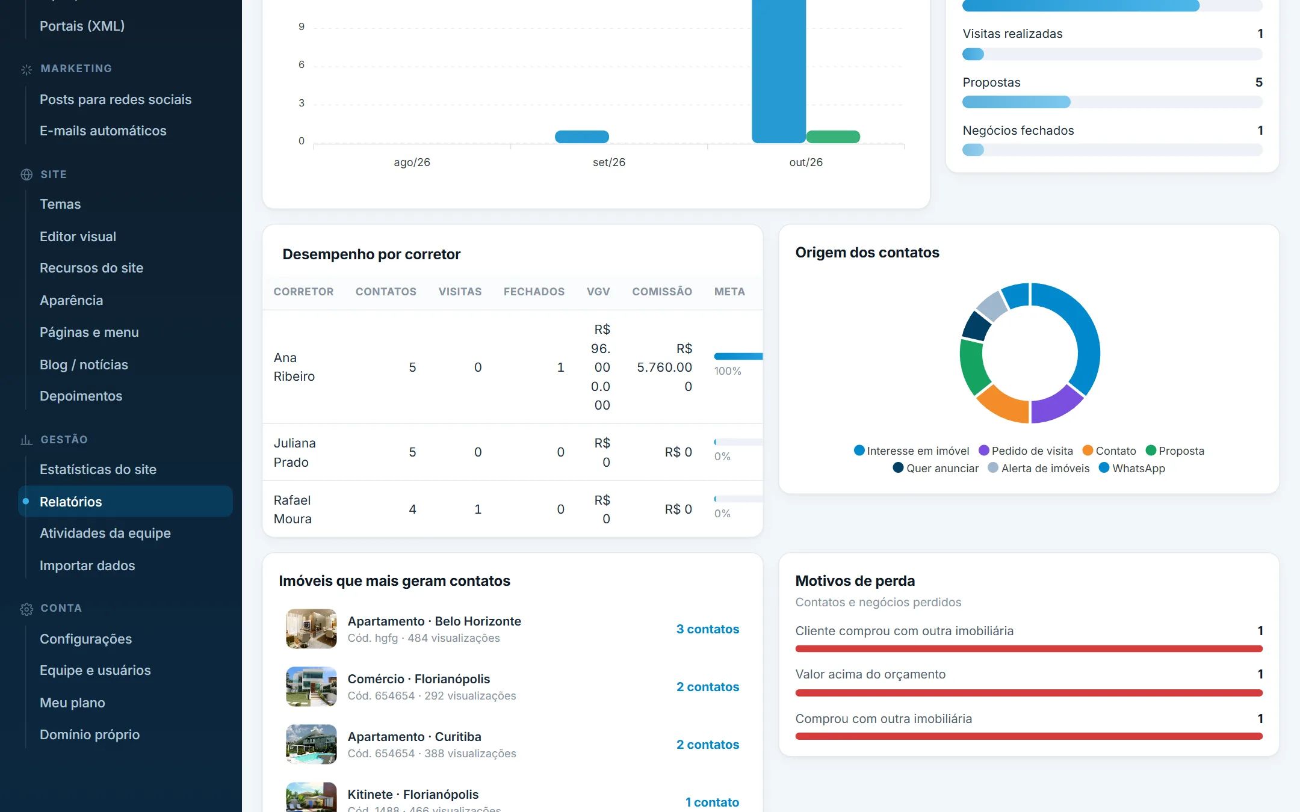1300x812 pixels.
Task: Click the Gestão section chart icon
Action: point(26,440)
